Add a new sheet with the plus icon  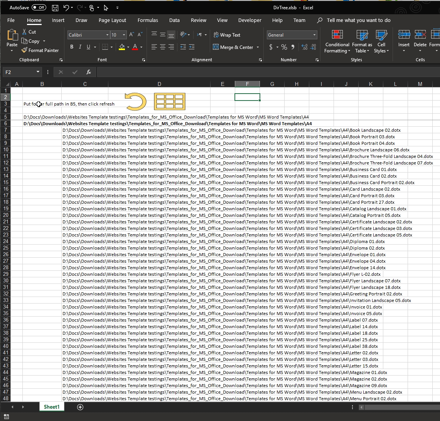pos(80,407)
